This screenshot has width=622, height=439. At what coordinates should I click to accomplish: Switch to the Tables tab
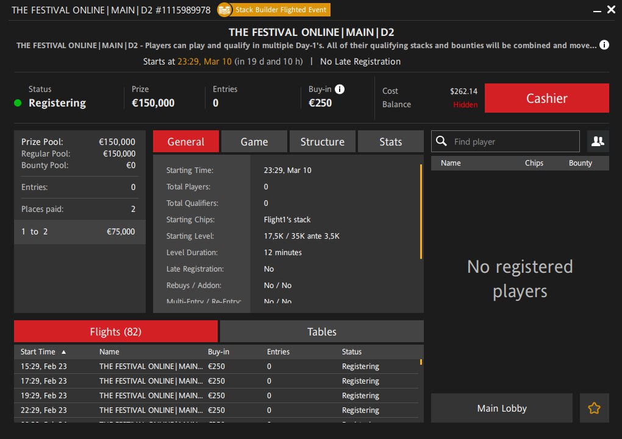tap(322, 331)
